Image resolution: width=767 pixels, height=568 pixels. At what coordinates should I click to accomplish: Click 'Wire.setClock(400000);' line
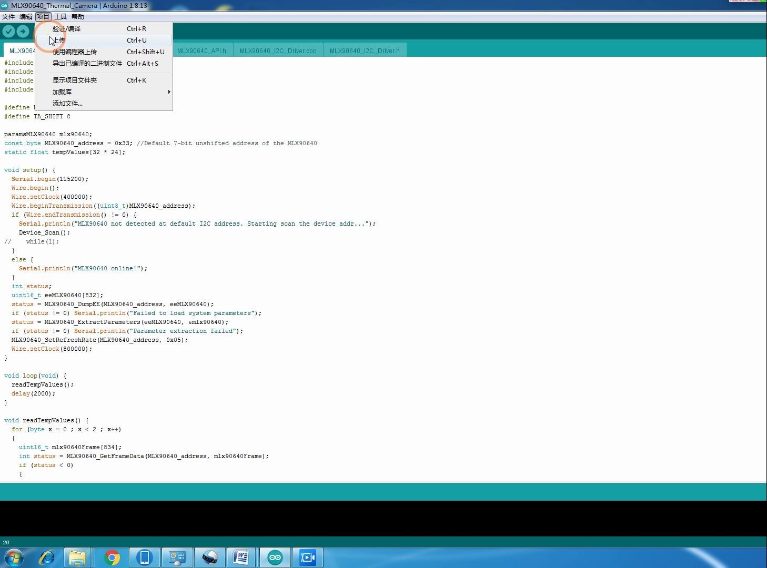tap(52, 197)
